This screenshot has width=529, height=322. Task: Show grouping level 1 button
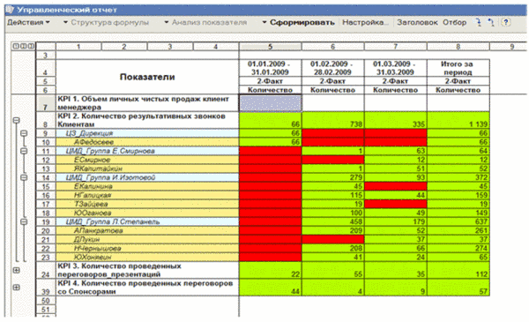pyautogui.click(x=16, y=46)
